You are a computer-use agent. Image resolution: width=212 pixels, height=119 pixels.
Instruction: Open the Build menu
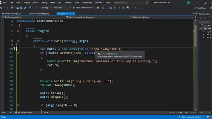tap(35, 3)
